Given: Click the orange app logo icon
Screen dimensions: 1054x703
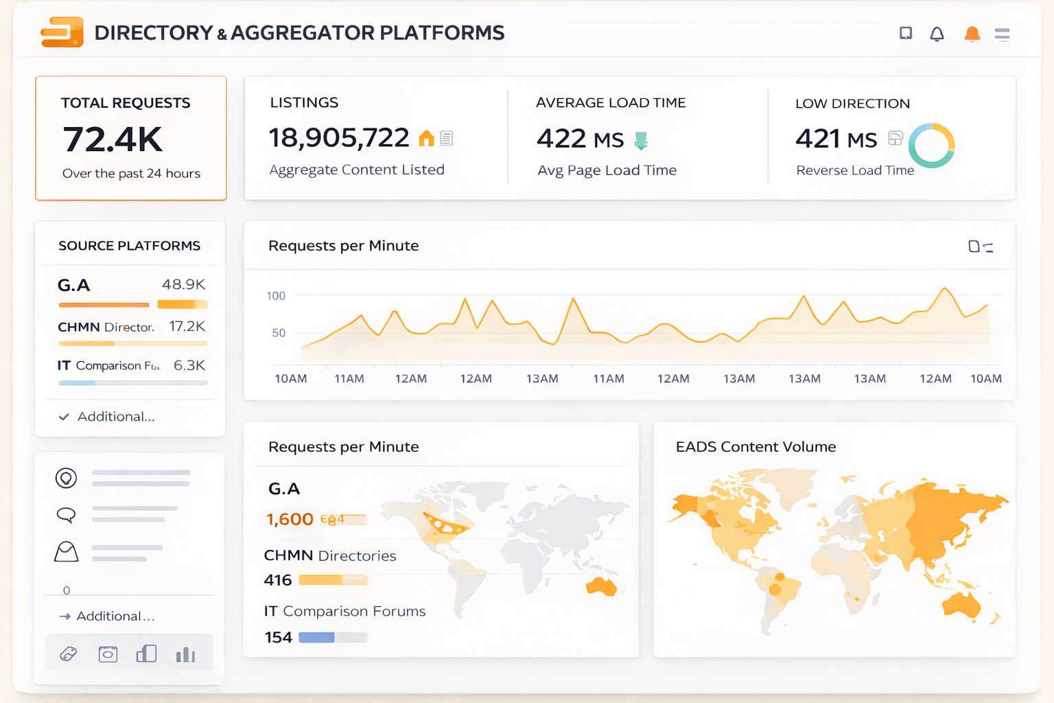Looking at the screenshot, I should pyautogui.click(x=62, y=32).
